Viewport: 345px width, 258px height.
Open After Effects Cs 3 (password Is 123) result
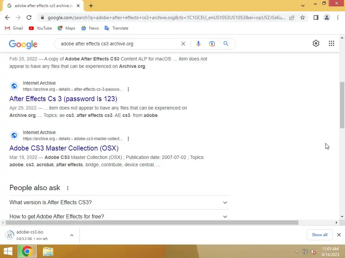[63, 99]
